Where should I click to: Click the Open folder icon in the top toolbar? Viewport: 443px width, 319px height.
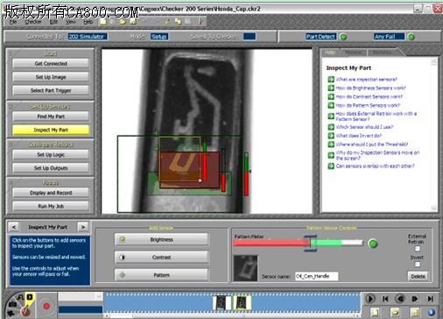pos(123,21)
